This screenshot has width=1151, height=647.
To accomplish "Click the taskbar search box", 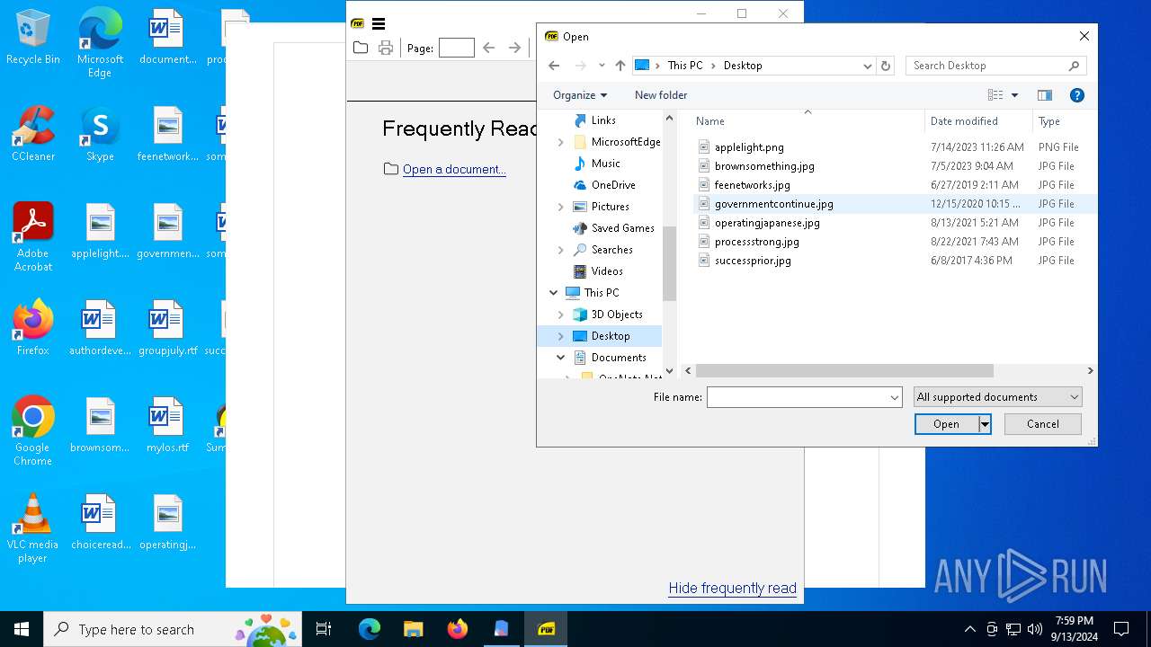I will (174, 629).
